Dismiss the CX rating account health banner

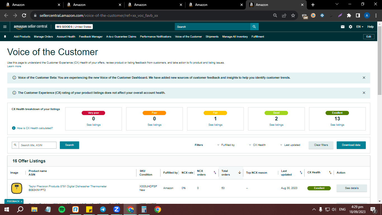(x=364, y=93)
